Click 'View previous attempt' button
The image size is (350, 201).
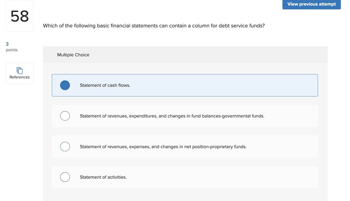click(x=311, y=4)
